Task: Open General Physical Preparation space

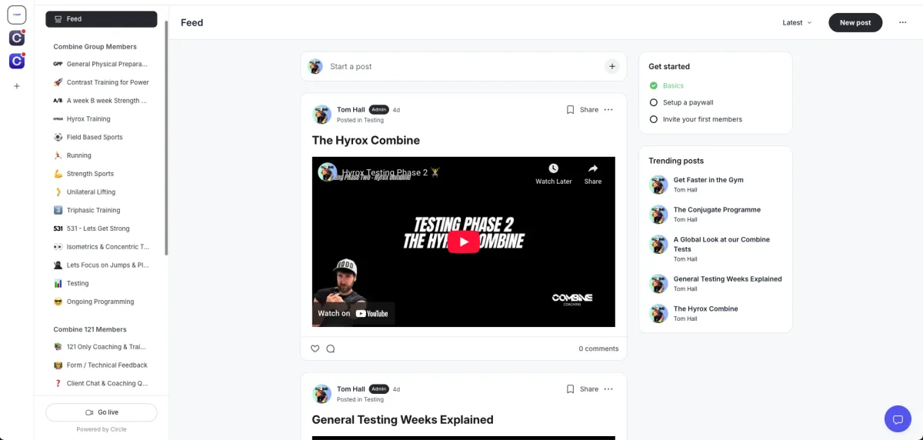Action: click(x=102, y=64)
